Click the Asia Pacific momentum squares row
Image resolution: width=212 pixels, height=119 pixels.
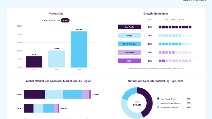(175, 27)
